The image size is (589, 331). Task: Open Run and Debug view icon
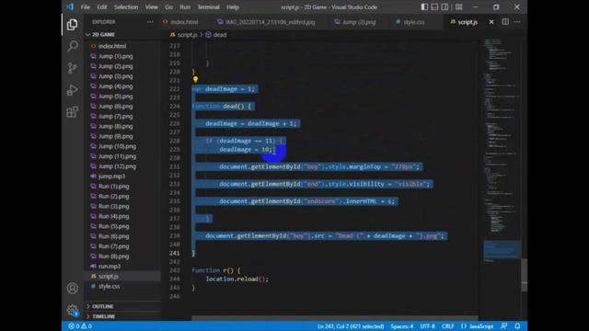pyautogui.click(x=72, y=90)
